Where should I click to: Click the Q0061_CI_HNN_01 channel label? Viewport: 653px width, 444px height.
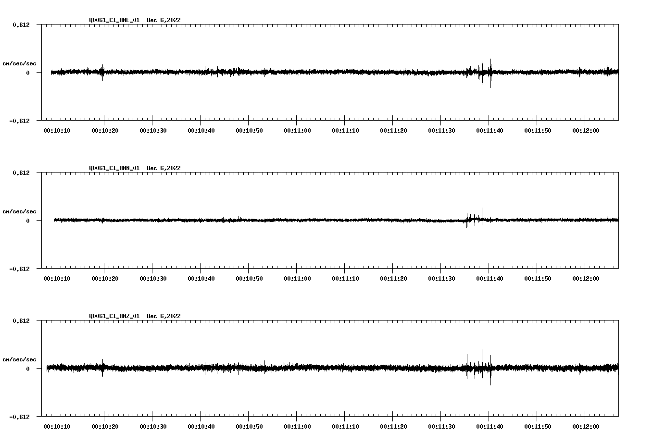pos(115,168)
